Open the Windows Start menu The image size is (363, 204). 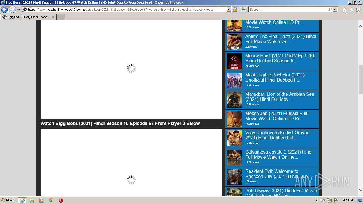click(8, 200)
